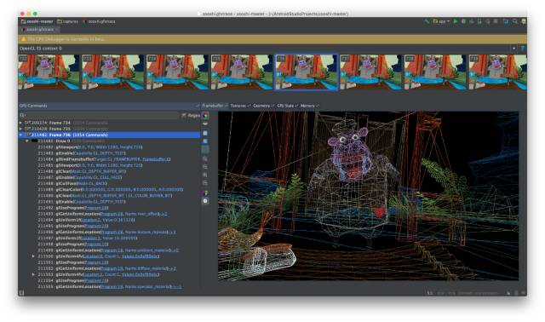Click the rightmost Android toolbar icon
The height and width of the screenshot is (322, 545).
pyautogui.click(x=523, y=21)
